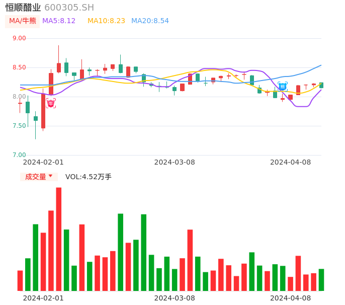
Task: Click the 2024-03-08 date label on price chart
Action: coord(175,162)
